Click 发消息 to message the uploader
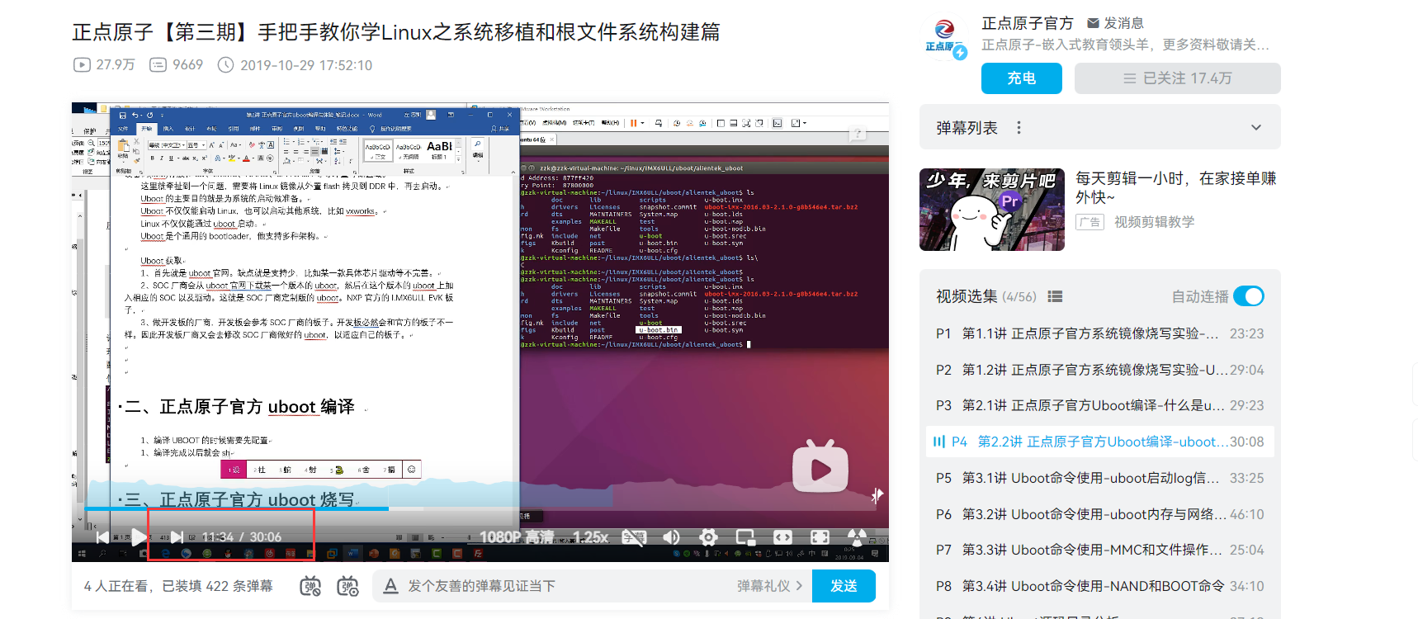 [1115, 23]
